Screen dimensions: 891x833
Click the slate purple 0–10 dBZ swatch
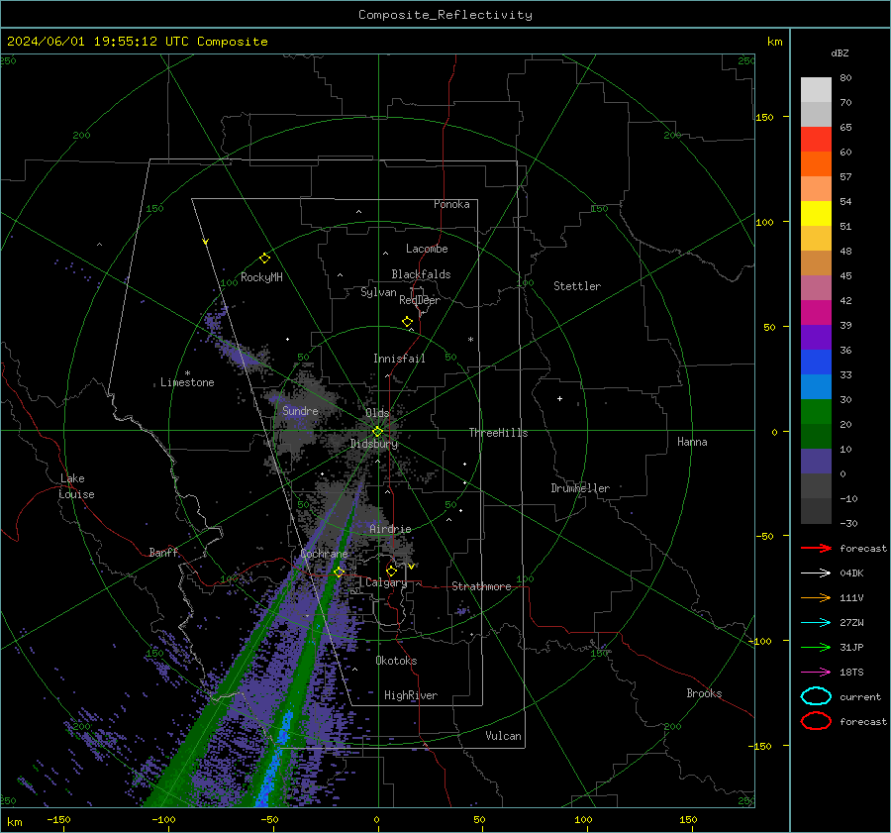pos(816,462)
